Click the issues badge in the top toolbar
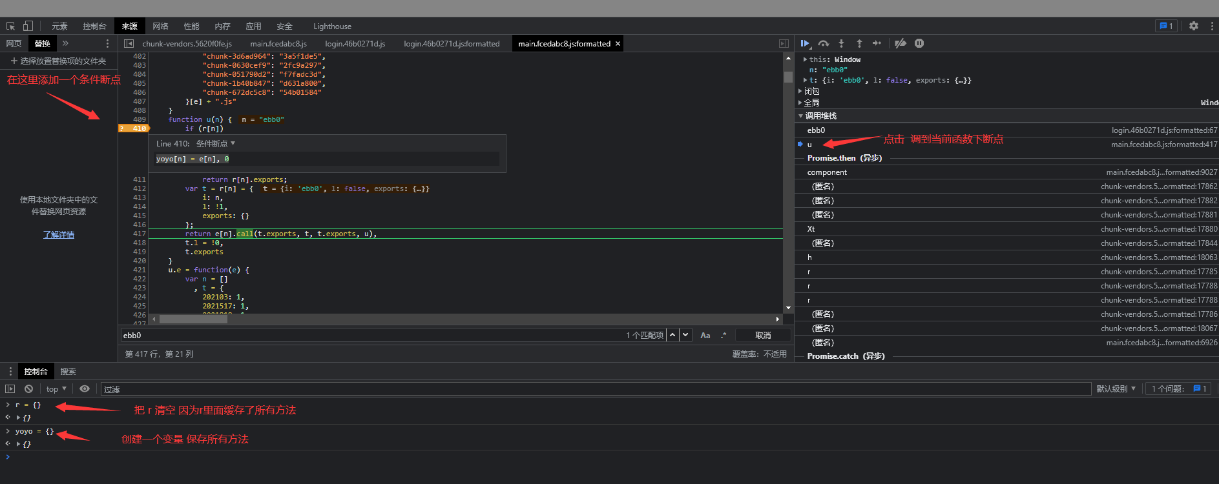Image resolution: width=1219 pixels, height=484 pixels. (x=1167, y=26)
